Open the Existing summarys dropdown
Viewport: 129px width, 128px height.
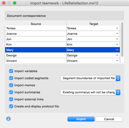click(x=90, y=92)
